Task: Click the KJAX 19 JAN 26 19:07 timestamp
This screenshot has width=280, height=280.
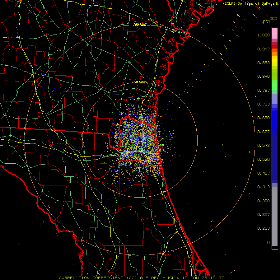Action: pos(196,278)
